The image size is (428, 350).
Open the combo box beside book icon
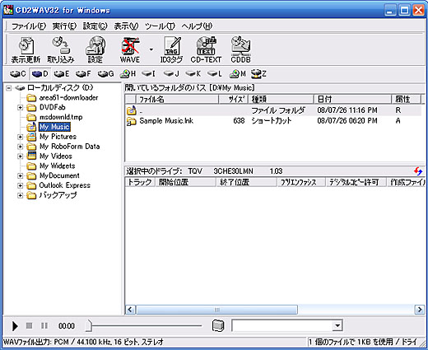pos(287,326)
